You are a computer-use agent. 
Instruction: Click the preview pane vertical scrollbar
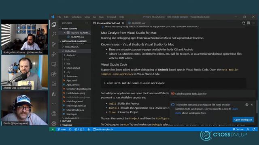click(257, 107)
